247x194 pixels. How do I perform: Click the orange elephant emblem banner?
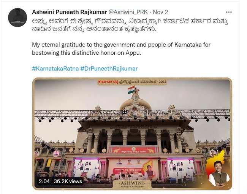134,149
